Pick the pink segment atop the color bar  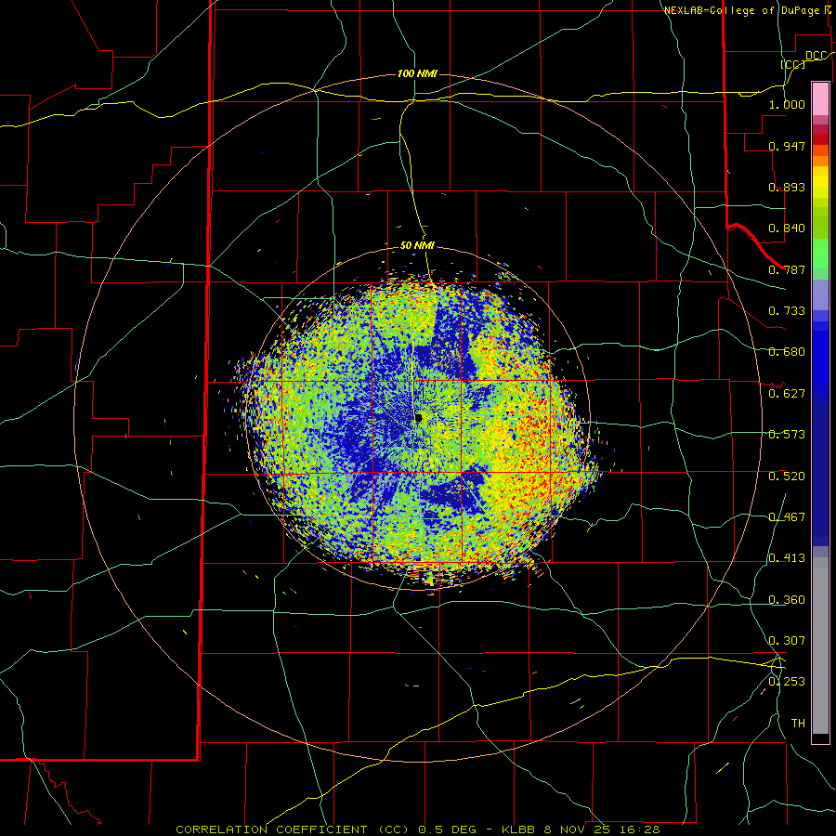tap(820, 98)
